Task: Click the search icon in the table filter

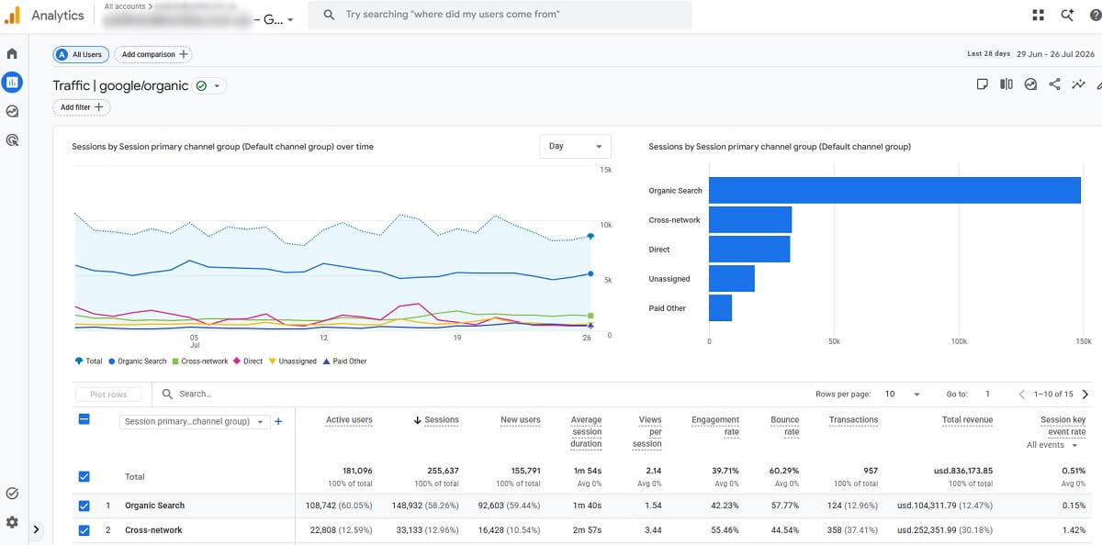Action: coord(167,395)
